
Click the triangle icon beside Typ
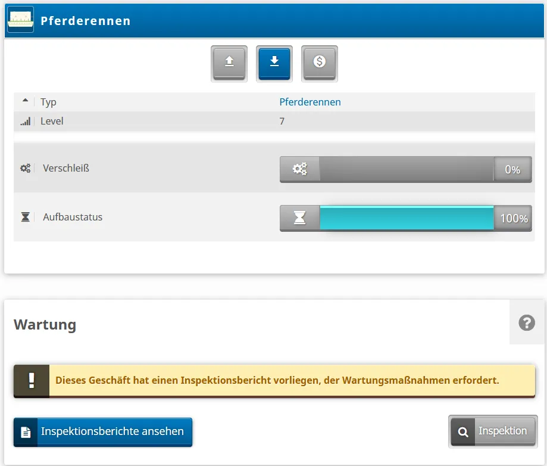click(x=25, y=101)
